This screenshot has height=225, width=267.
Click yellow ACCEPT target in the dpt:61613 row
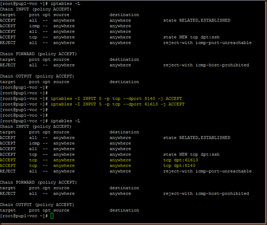[x=8, y=160]
